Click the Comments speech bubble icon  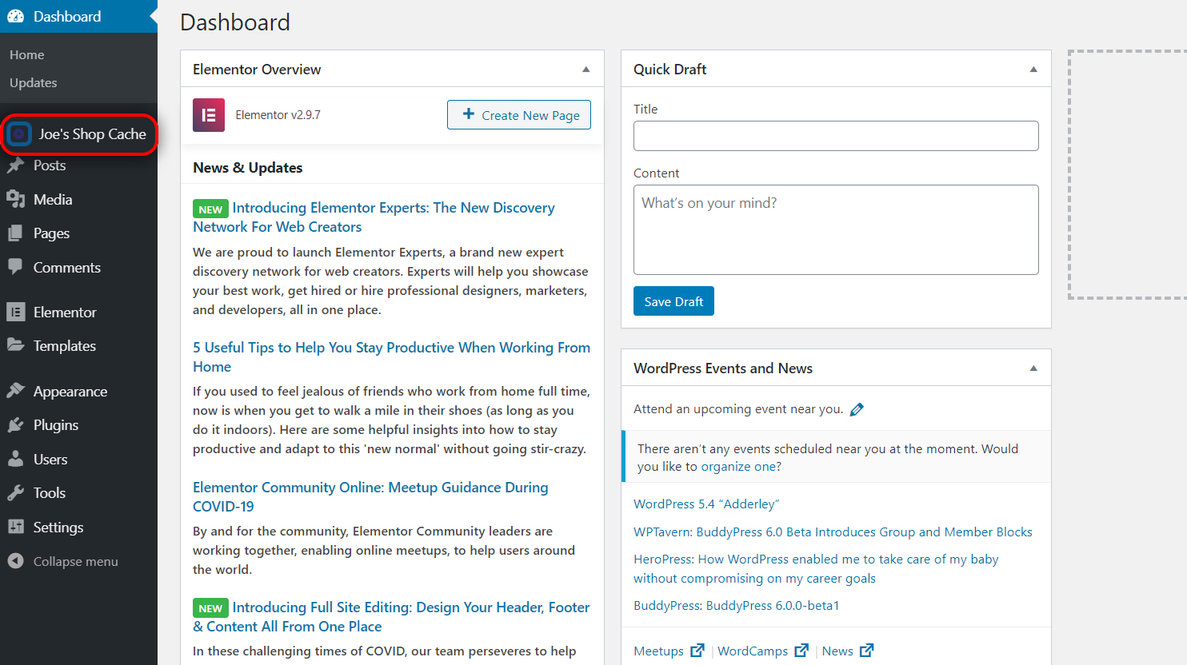coord(16,267)
